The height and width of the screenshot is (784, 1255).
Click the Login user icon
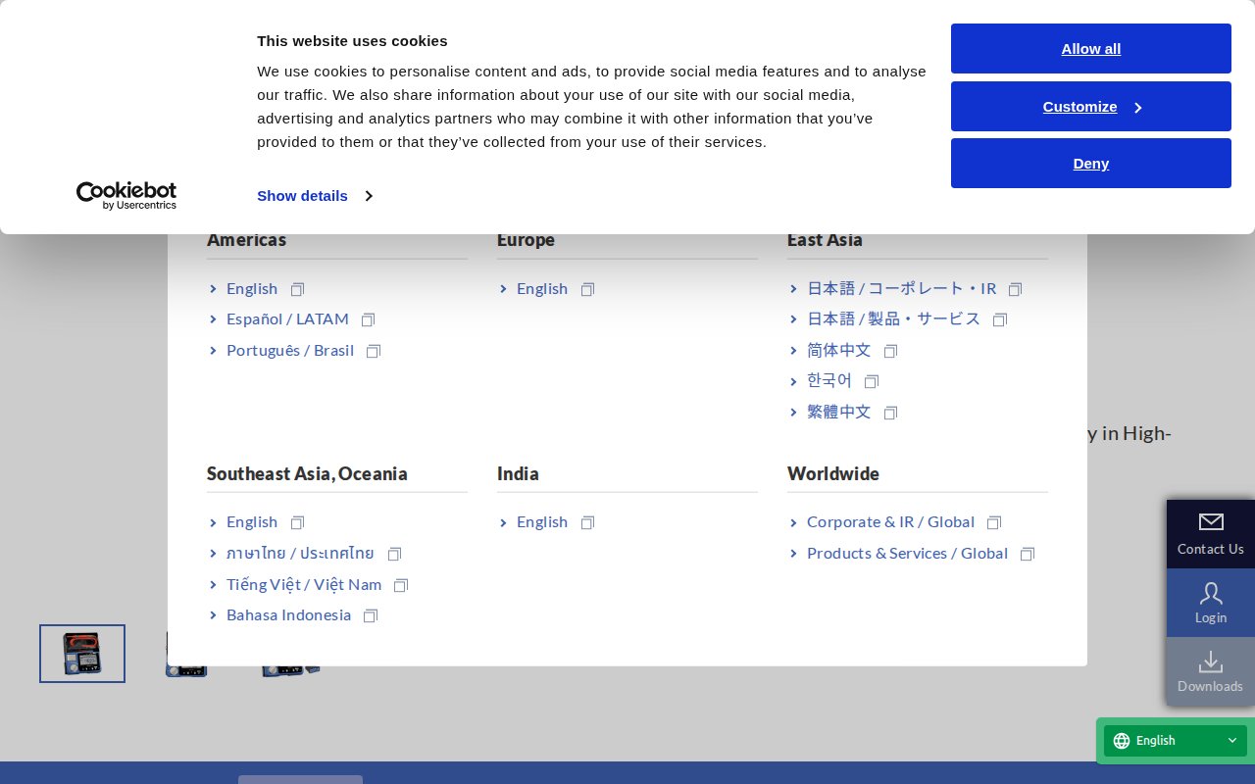tap(1211, 593)
